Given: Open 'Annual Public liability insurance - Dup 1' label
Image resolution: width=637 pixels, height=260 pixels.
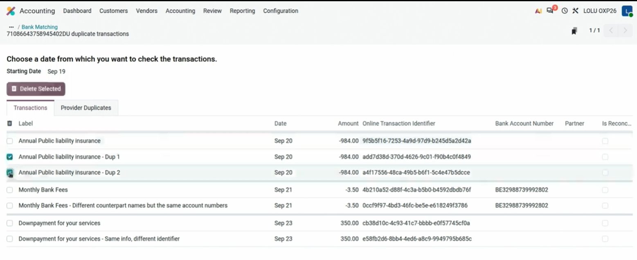Looking at the screenshot, I should (69, 157).
